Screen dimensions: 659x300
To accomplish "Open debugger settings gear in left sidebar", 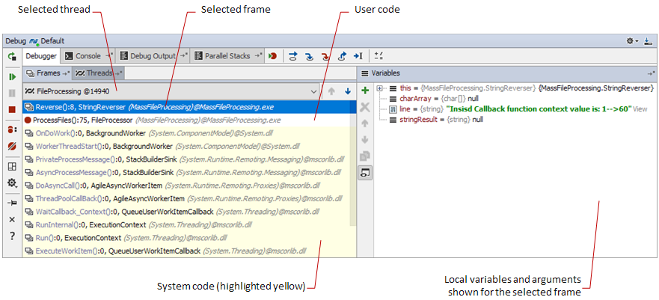I will 12,183.
